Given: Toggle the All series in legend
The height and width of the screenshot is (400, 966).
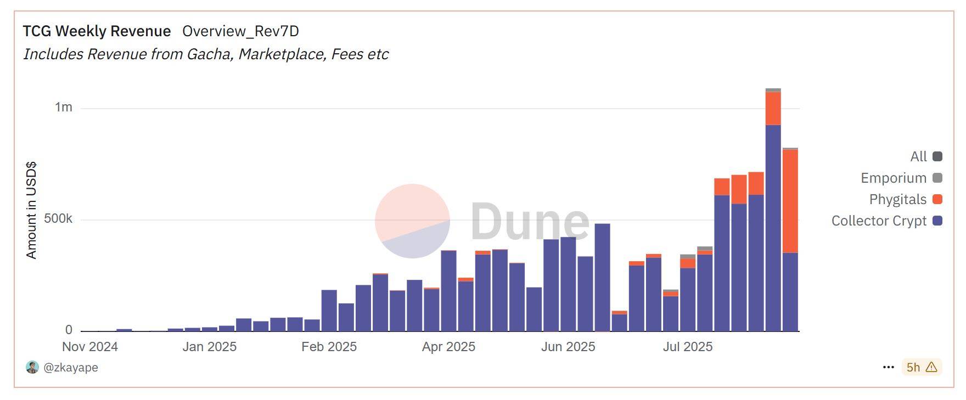Looking at the screenshot, I should [926, 156].
